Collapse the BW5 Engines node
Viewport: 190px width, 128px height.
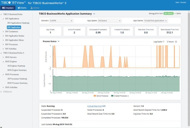[x=3, y=62]
